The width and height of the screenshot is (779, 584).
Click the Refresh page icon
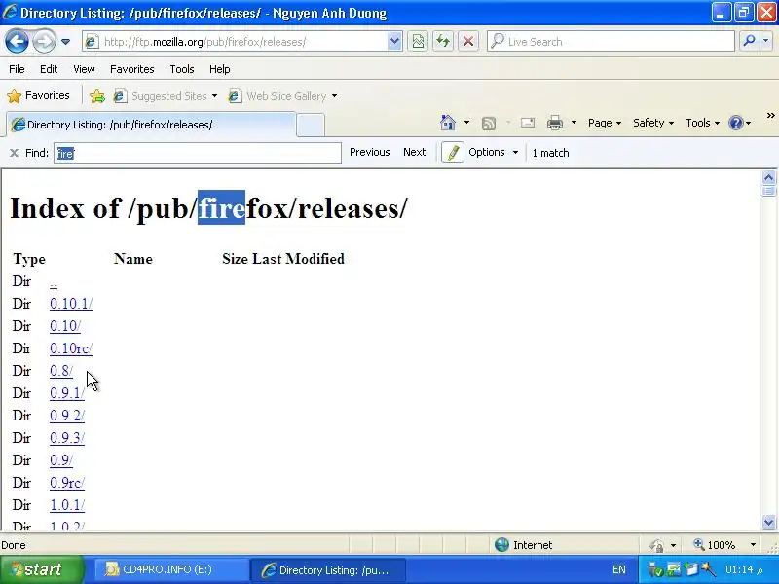pos(443,42)
